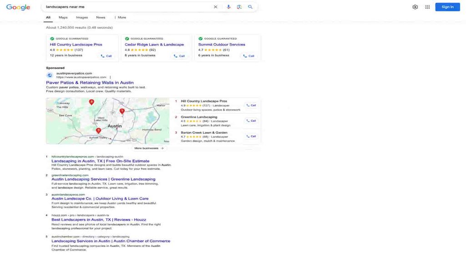Call Cedar Ridge Lawn & Landscape
The height and width of the screenshot is (262, 466).
point(179,56)
